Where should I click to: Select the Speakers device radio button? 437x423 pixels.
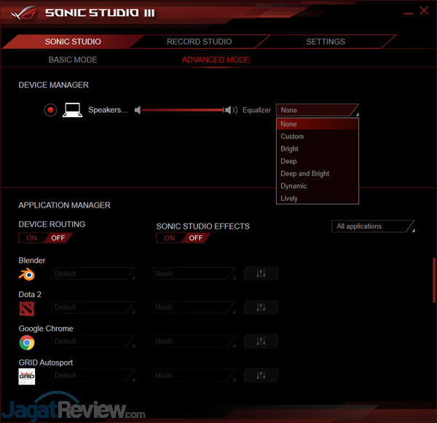(50, 110)
